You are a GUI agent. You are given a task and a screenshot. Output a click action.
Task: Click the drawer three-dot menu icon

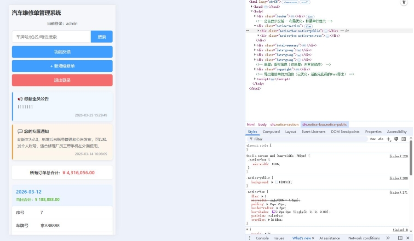tap(250, 238)
